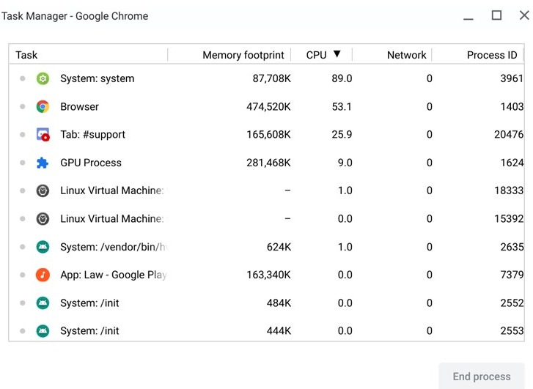Click the 624K memory value
Screen dimensions: 533x389
click(x=279, y=247)
